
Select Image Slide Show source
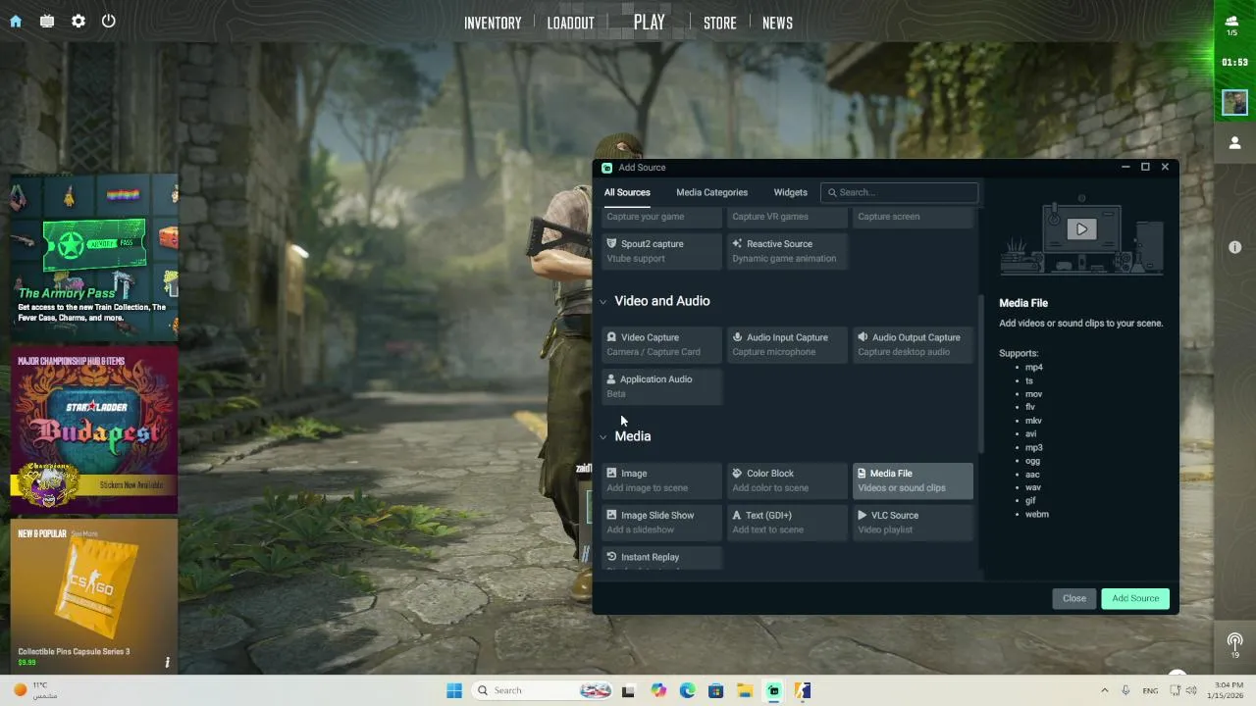click(x=661, y=523)
